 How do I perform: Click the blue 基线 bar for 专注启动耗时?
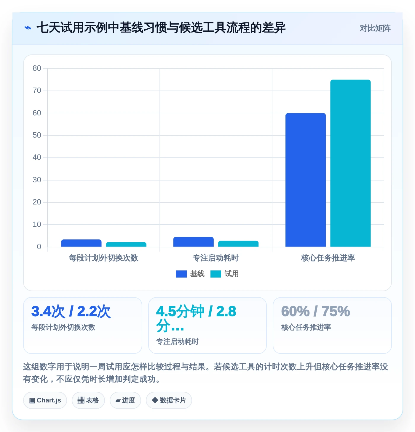click(194, 242)
